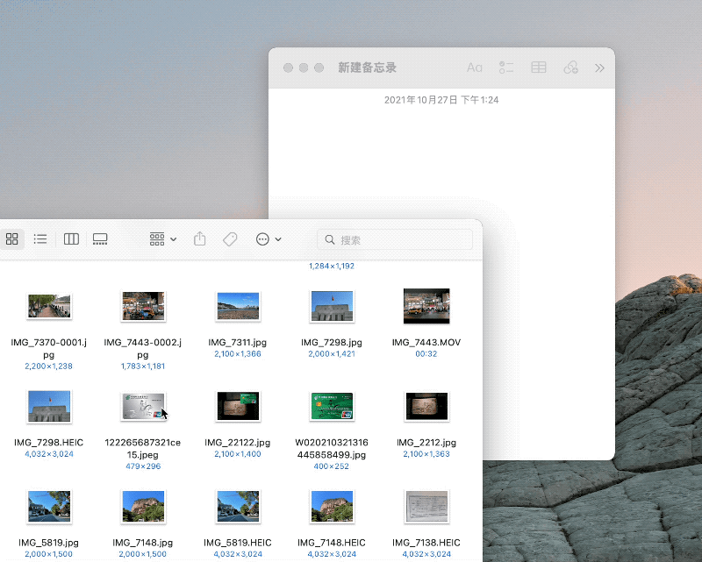Click the checklist icon in Notes window
The width and height of the screenshot is (702, 562).
tap(506, 68)
